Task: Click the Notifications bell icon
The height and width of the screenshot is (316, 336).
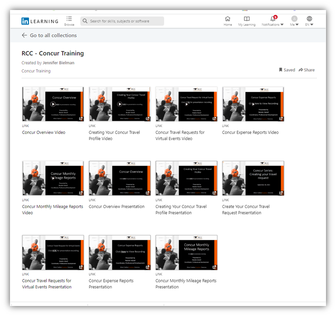Action: point(272,18)
